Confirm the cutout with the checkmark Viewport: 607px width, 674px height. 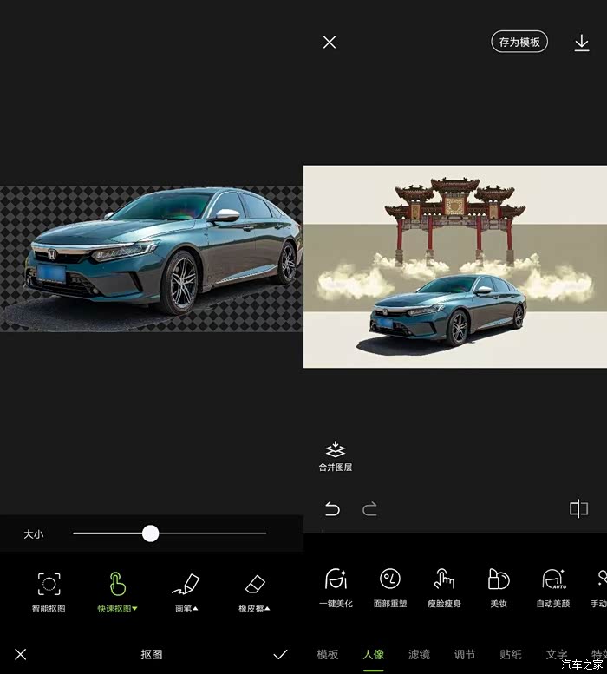coord(280,654)
